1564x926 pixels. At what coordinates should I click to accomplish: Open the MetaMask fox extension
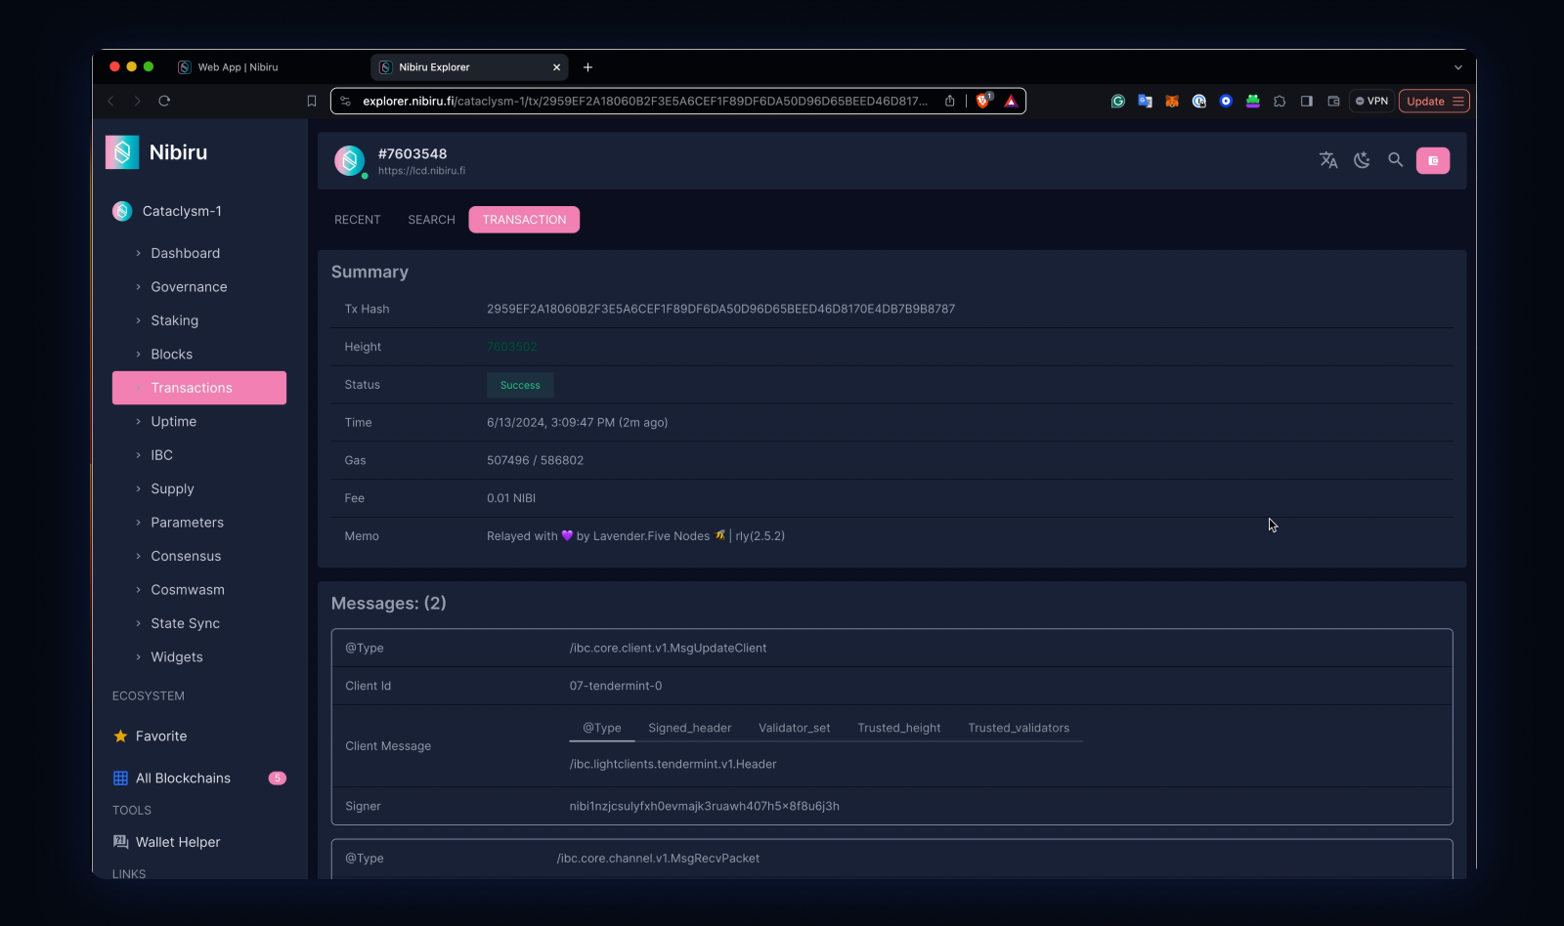tap(1172, 101)
